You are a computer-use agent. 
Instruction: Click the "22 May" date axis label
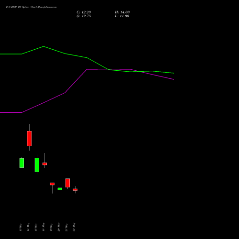[74, 227]
